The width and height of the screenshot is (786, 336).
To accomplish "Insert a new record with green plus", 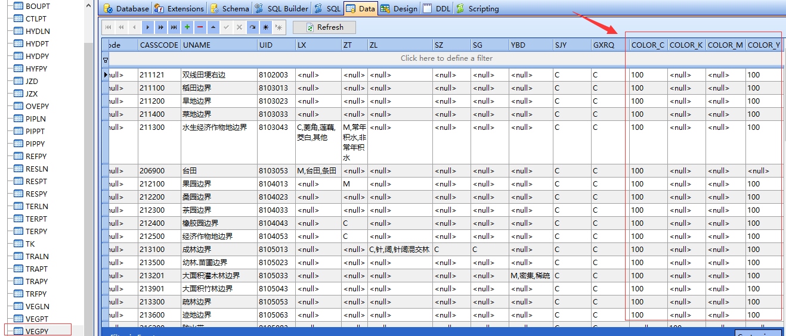I will (x=187, y=27).
